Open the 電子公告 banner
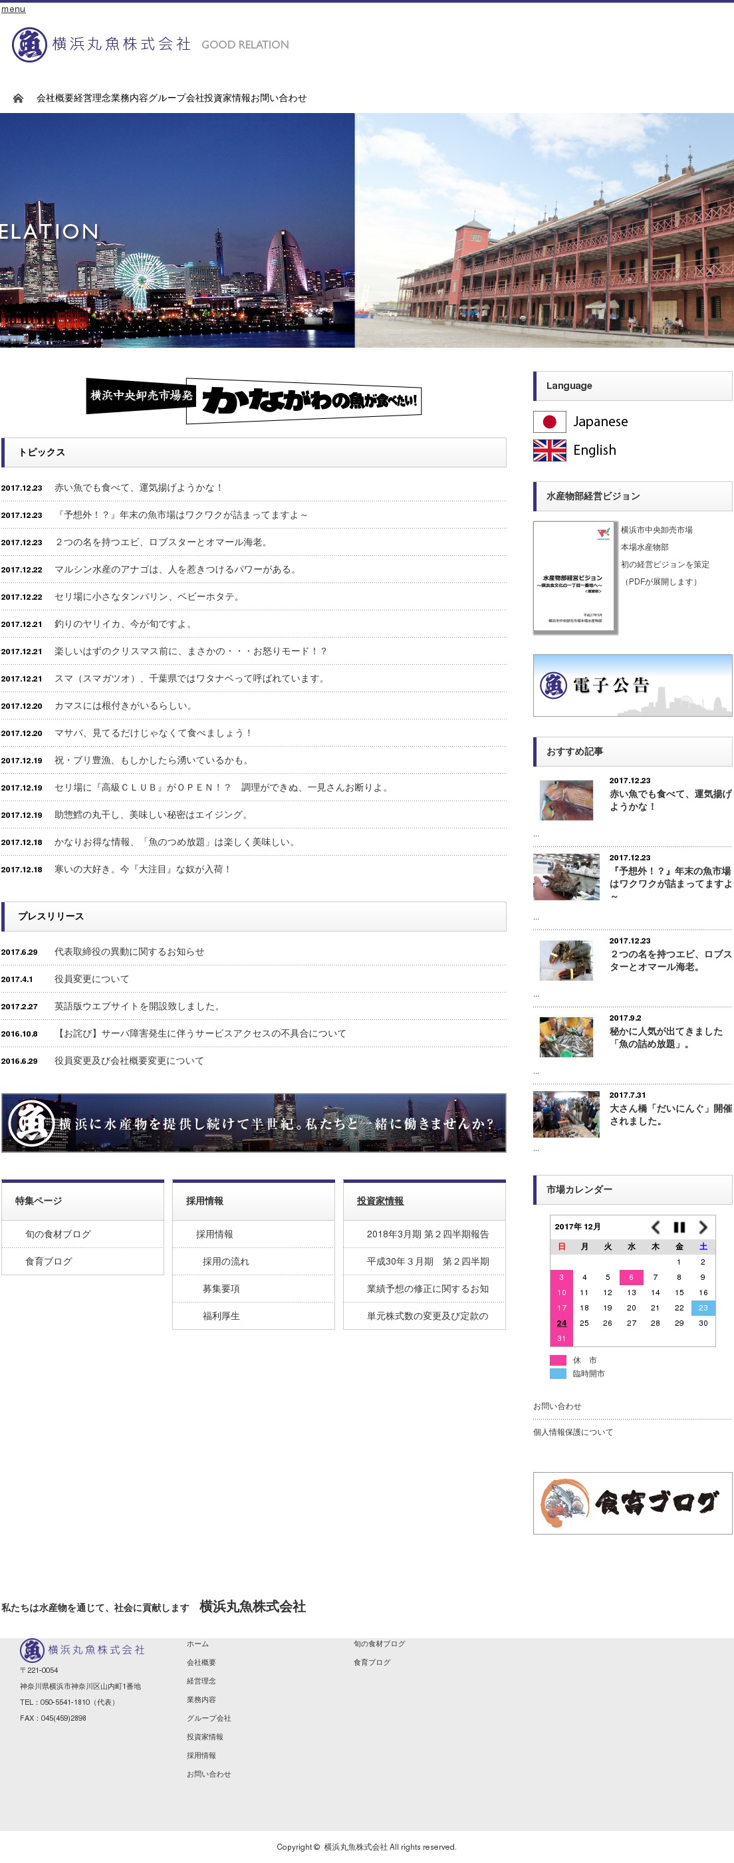This screenshot has height=1863, width=734. click(632, 685)
